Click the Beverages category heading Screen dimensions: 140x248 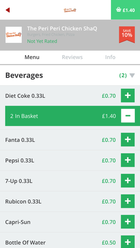point(24,76)
